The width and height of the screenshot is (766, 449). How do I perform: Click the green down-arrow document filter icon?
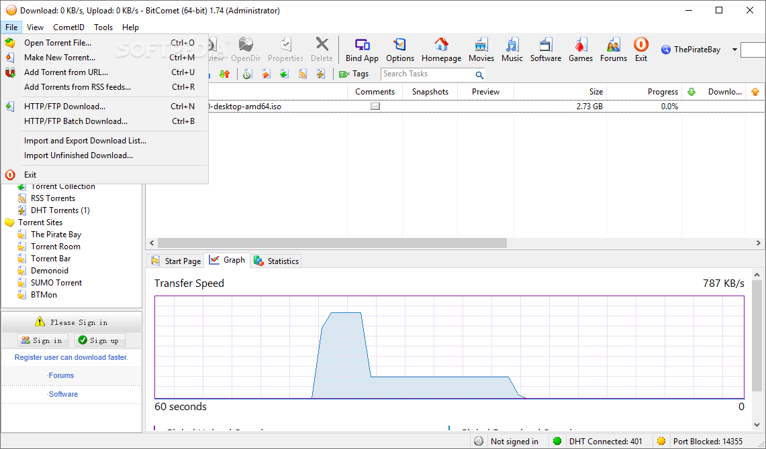pos(285,74)
